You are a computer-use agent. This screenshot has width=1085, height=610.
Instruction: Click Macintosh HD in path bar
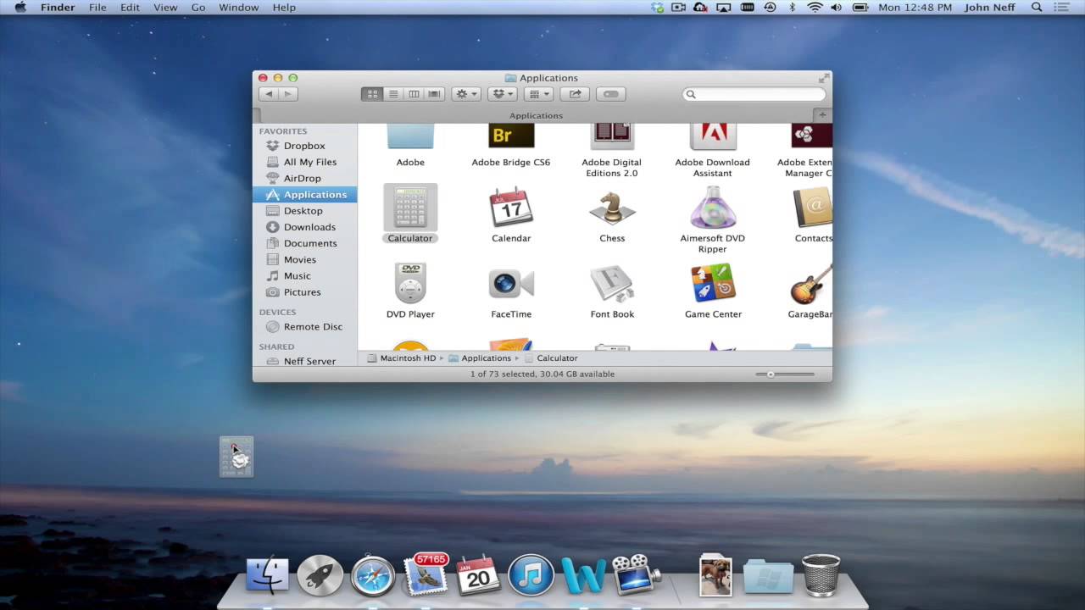(402, 358)
